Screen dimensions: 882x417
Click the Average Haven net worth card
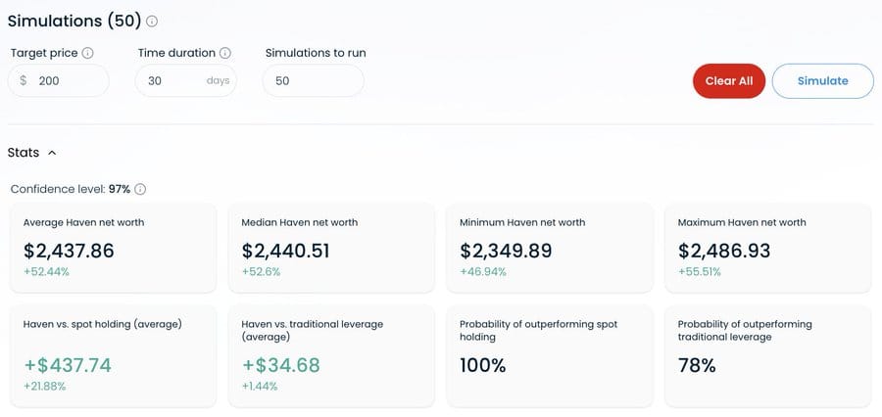pos(113,248)
